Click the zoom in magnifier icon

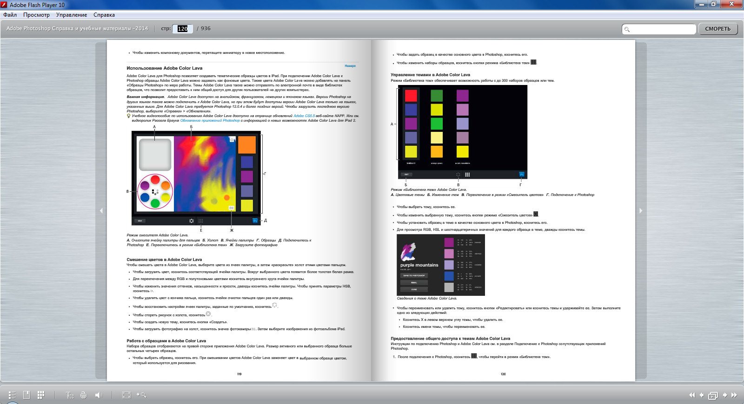[141, 395]
